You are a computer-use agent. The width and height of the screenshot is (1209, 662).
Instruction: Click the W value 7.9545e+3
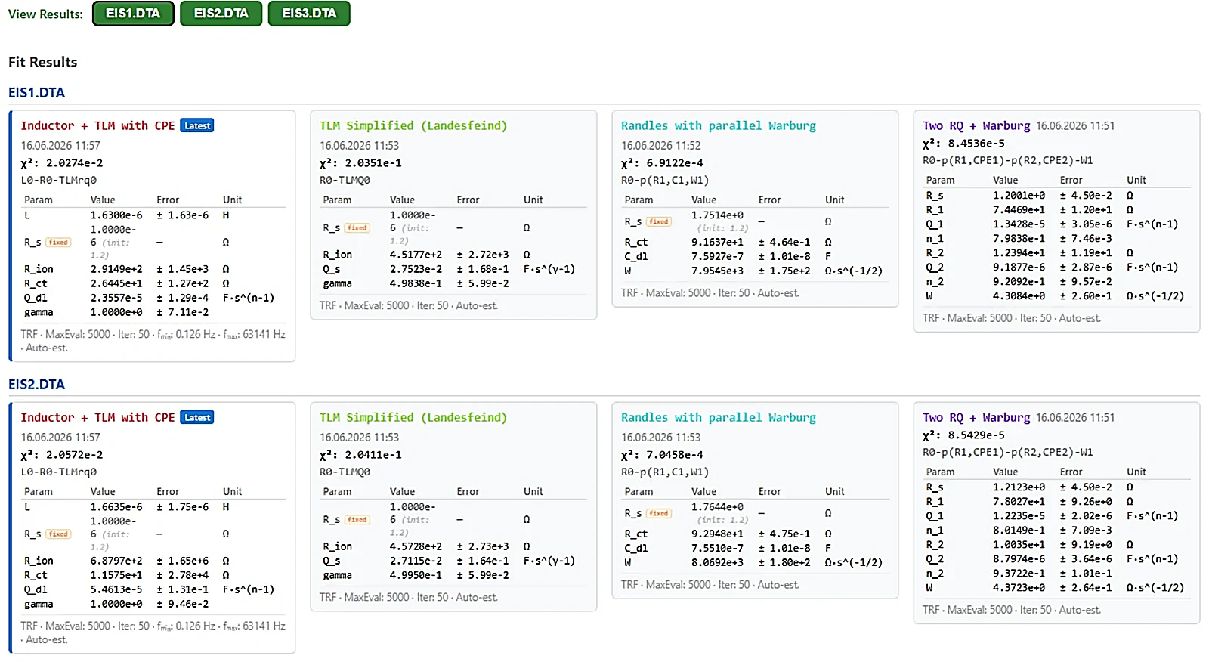coord(717,271)
